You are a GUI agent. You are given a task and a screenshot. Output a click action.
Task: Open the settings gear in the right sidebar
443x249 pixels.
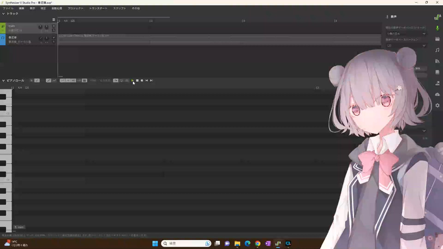pyautogui.click(x=437, y=105)
